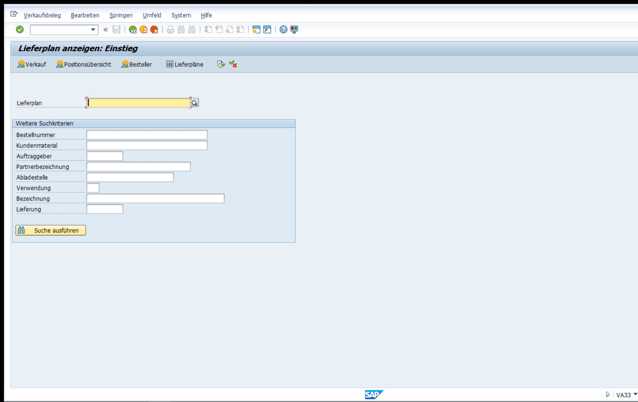Open the Springen menu
Image resolution: width=638 pixels, height=402 pixels.
[x=121, y=15]
